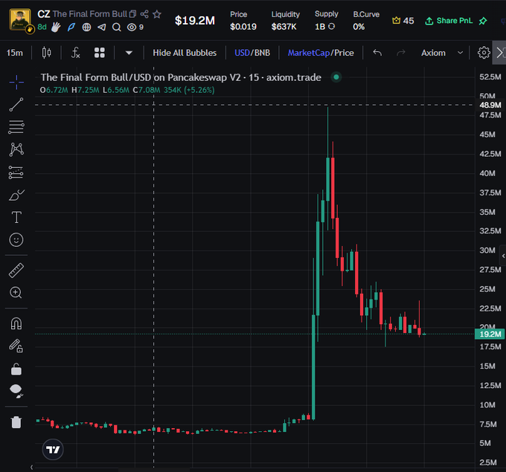The image size is (506, 472).
Task: Click the 19.2M current price label
Action: point(490,334)
